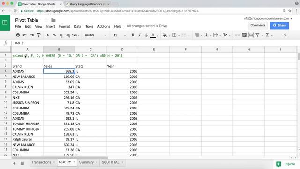Open text rotation options
Viewport: 300px width, 169px height.
pos(225,35)
